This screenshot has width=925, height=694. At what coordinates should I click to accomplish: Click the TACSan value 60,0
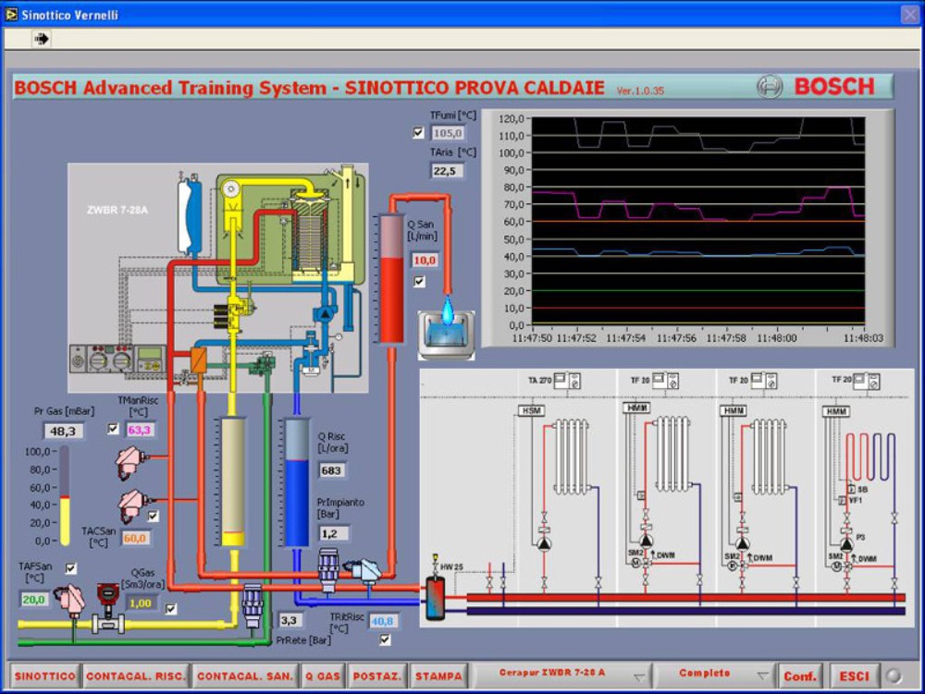[x=135, y=538]
